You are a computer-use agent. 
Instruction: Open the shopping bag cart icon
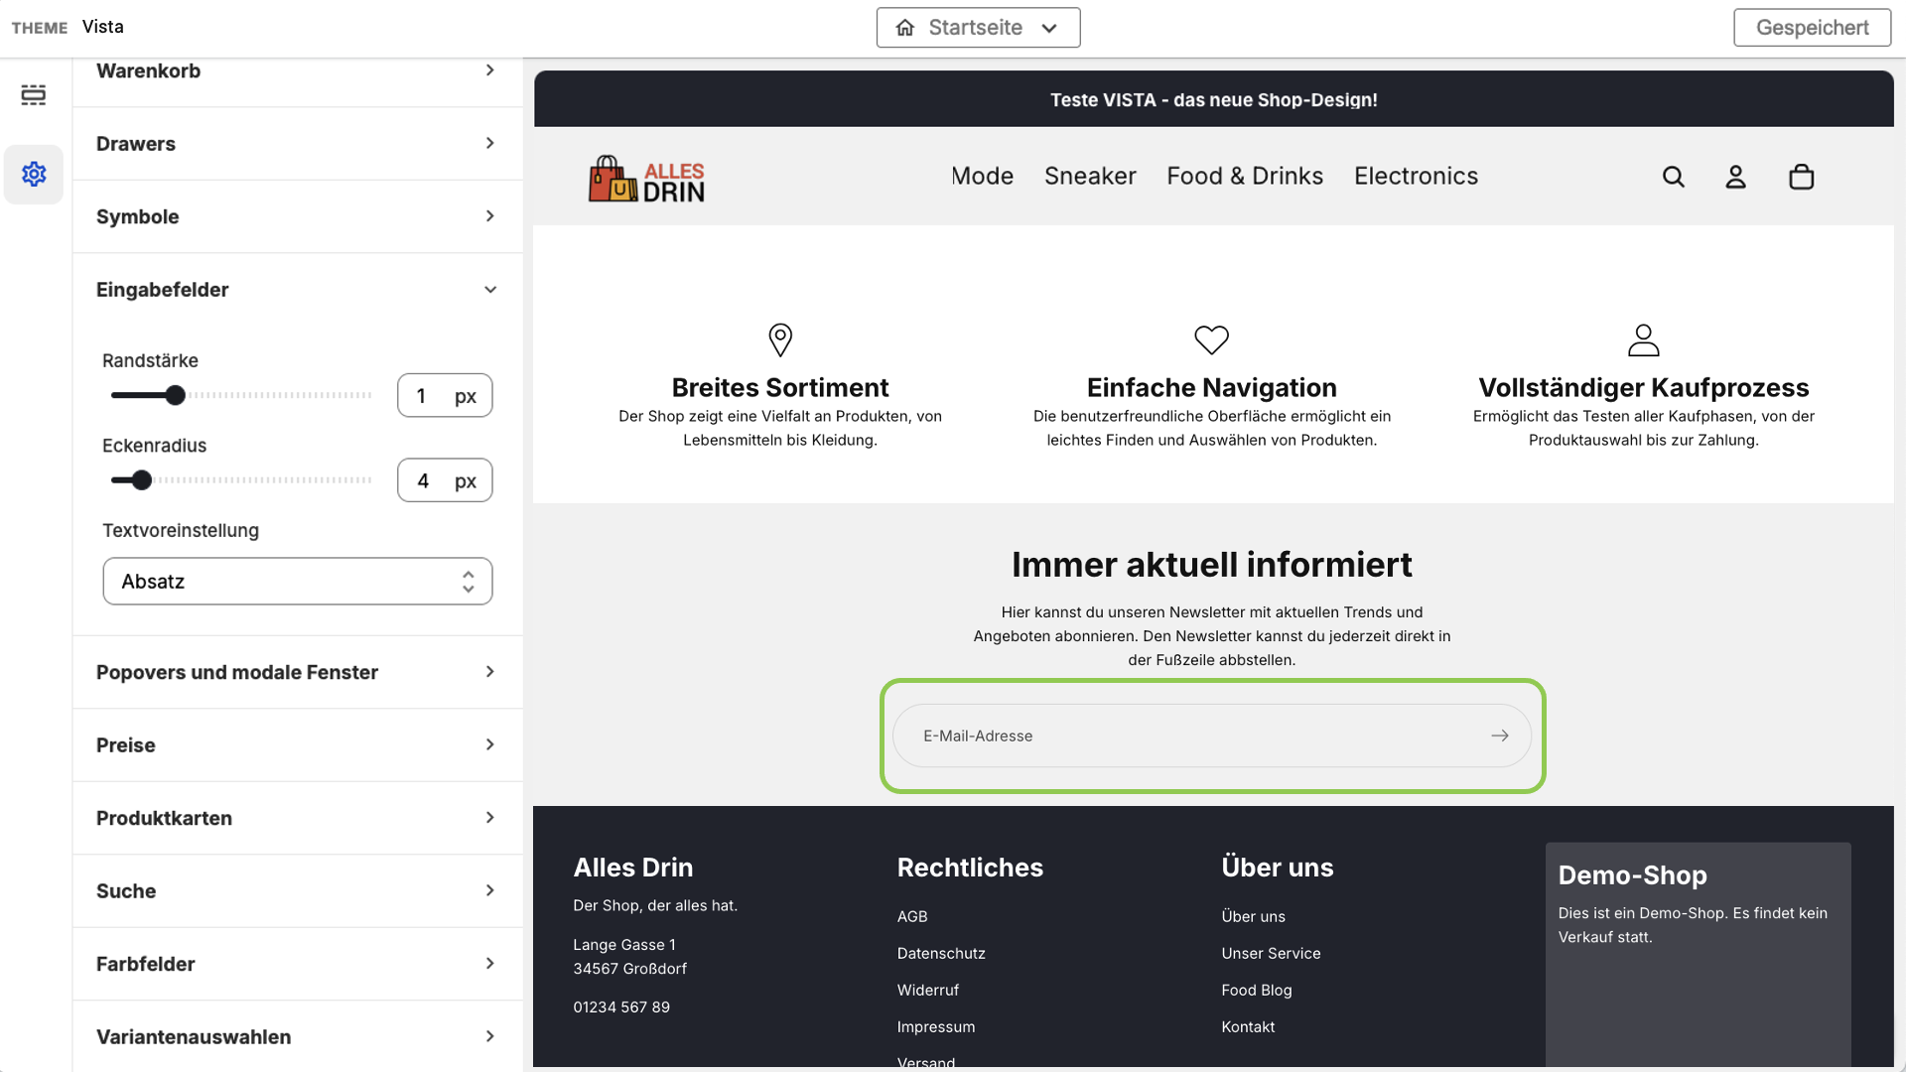1801,177
